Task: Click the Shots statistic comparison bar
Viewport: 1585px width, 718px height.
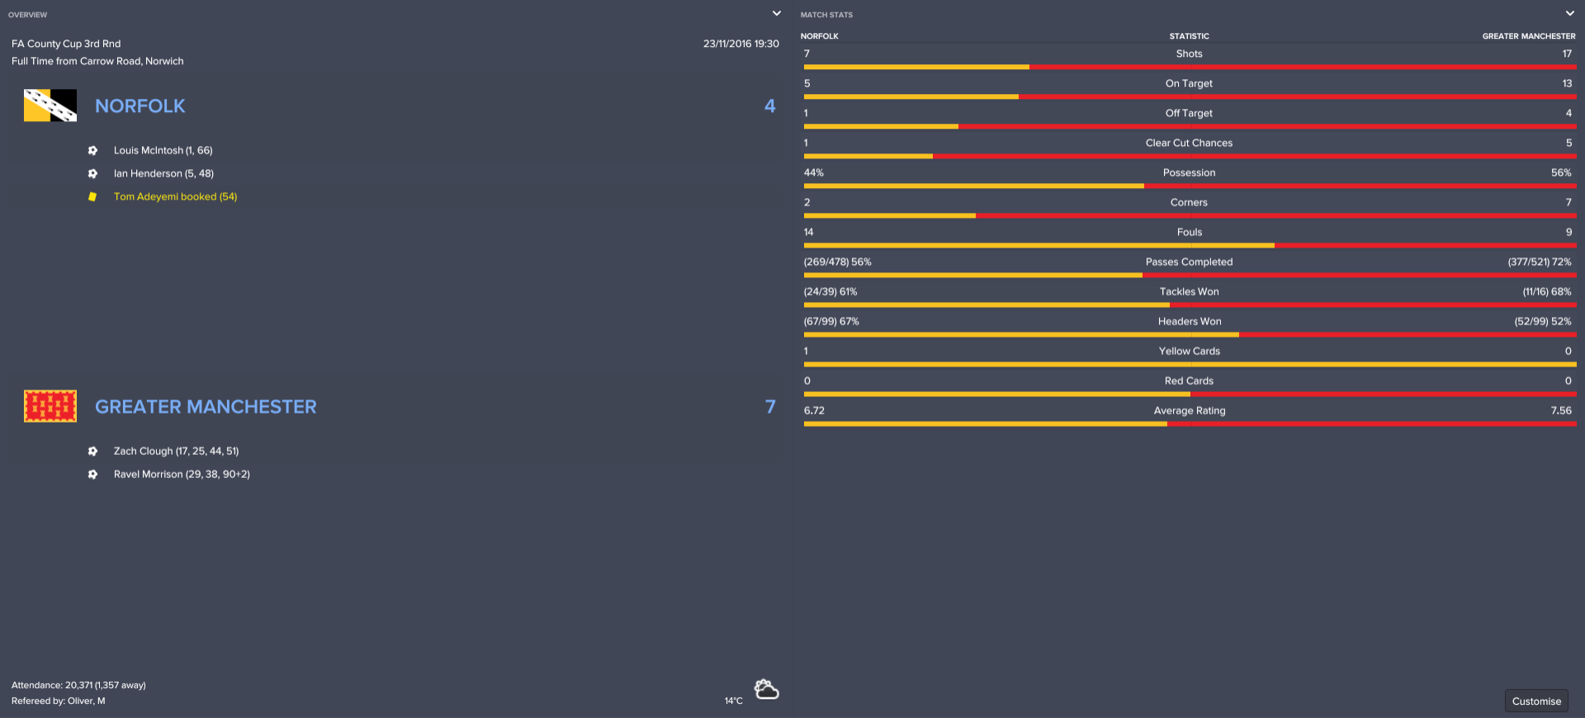Action: pos(1189,67)
